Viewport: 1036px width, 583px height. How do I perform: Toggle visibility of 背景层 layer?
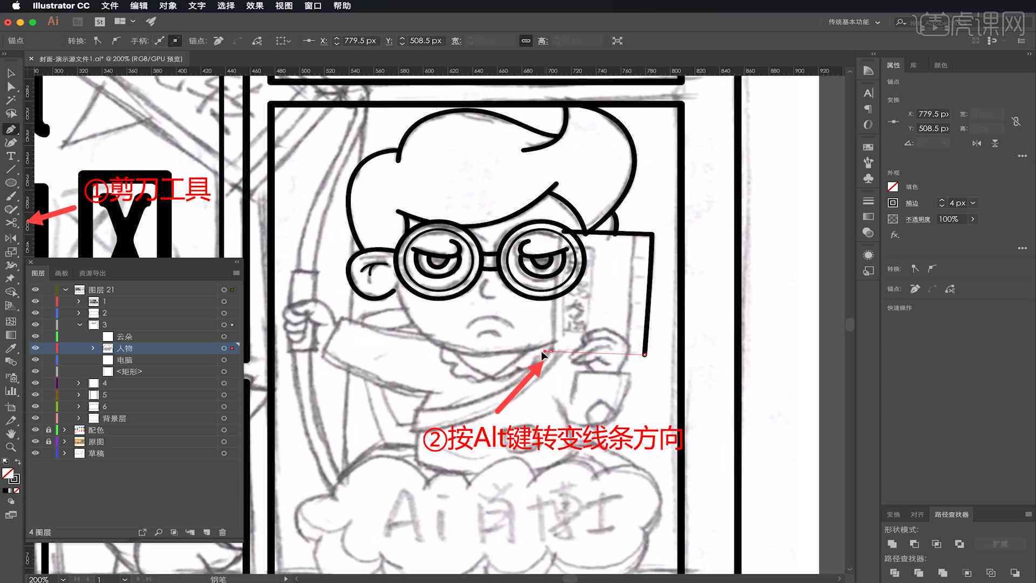(x=35, y=418)
